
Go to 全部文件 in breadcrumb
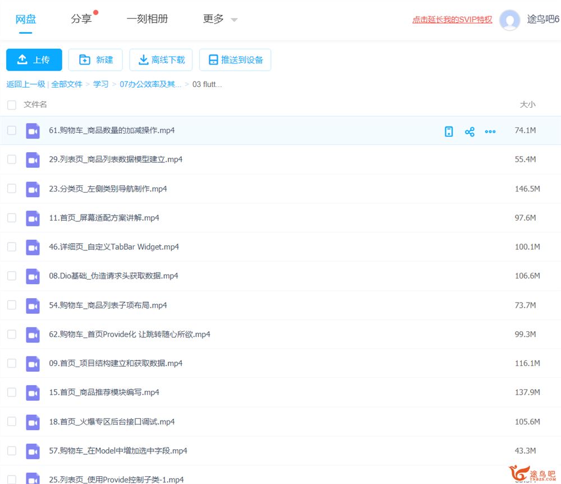pyautogui.click(x=67, y=84)
